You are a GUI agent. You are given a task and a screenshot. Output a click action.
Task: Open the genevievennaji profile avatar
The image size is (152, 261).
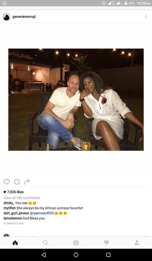click(x=6, y=16)
